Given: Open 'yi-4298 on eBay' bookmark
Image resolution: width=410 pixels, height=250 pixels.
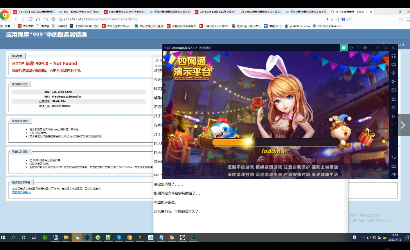Looking at the screenshot, I should 298,26.
